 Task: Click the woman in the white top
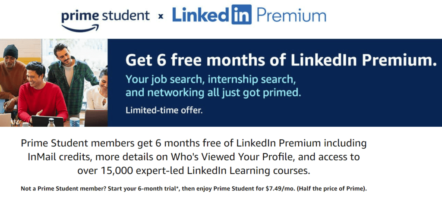98,93
